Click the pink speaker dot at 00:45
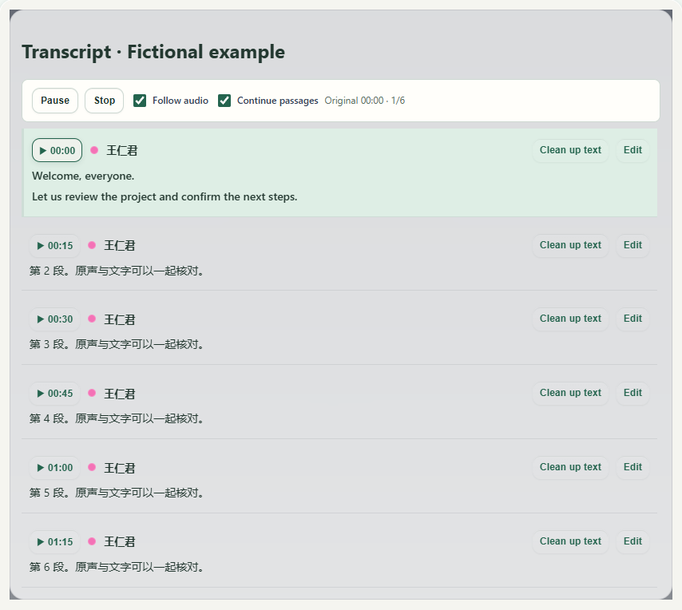 coord(92,393)
